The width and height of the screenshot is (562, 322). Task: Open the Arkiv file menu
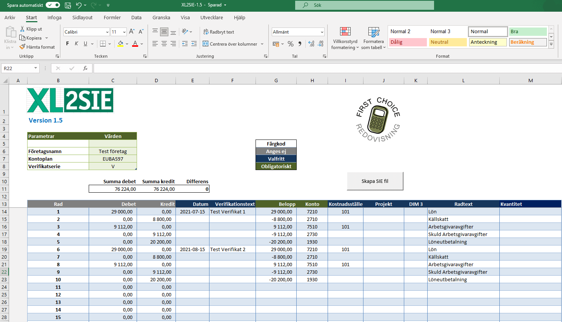point(10,17)
